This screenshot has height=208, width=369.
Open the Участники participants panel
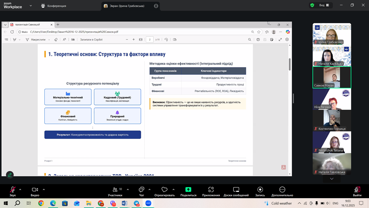pos(115,190)
